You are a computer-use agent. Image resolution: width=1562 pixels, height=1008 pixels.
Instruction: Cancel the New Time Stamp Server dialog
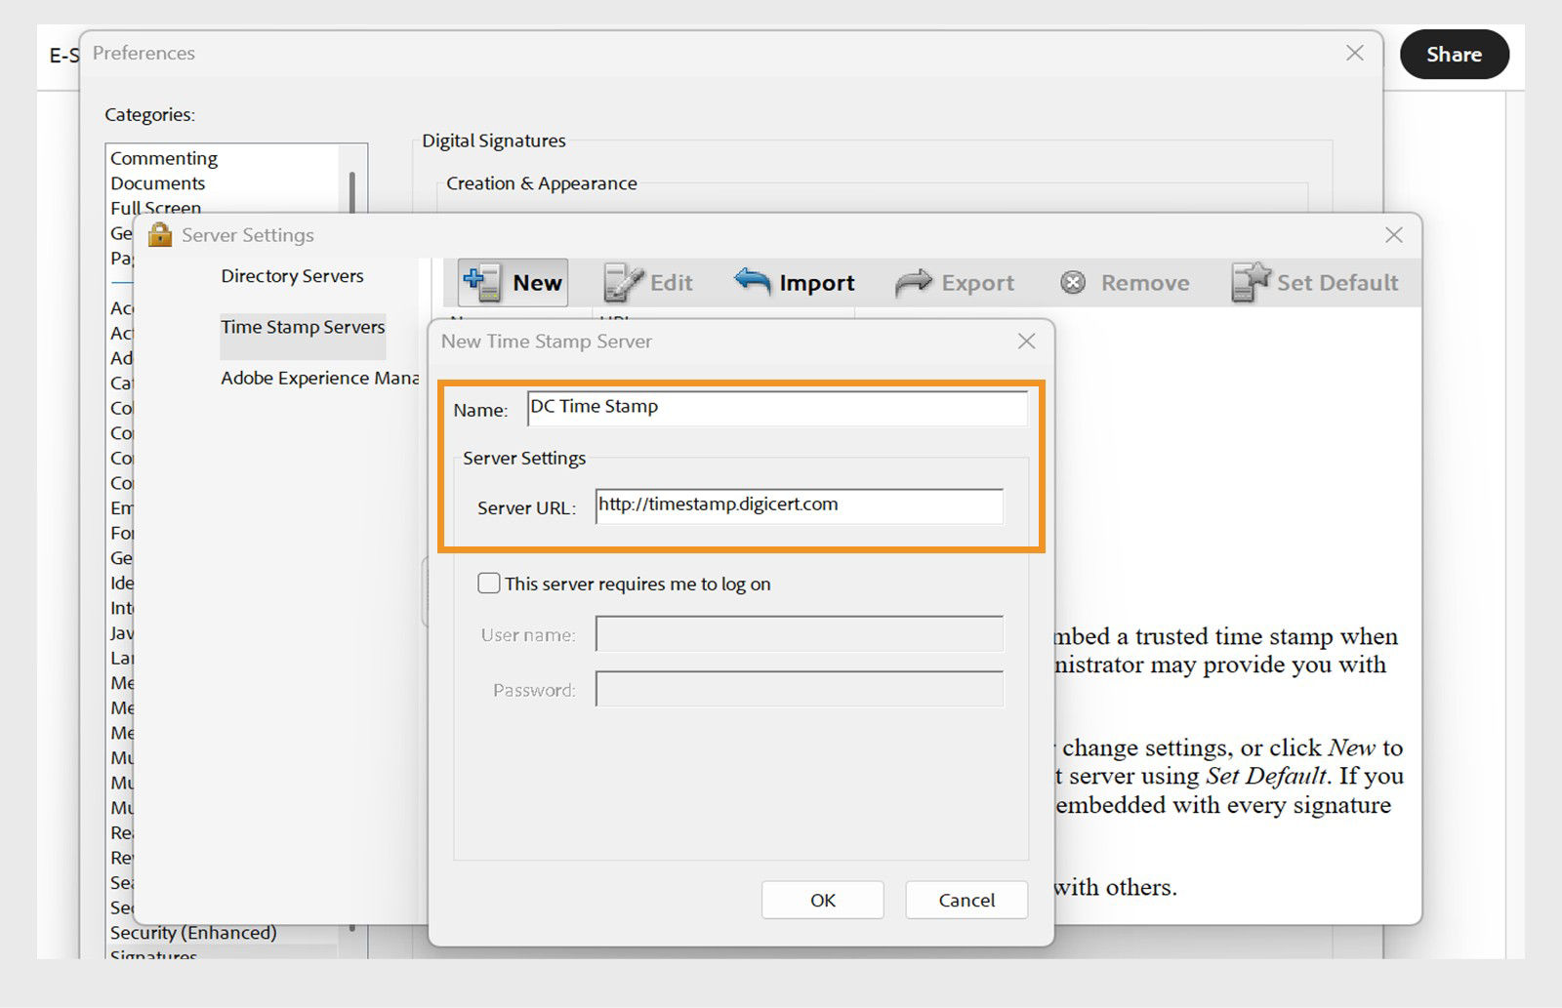pyautogui.click(x=966, y=900)
